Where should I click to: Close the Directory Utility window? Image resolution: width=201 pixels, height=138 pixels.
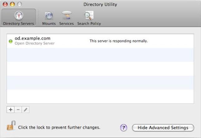click(x=5, y=4)
